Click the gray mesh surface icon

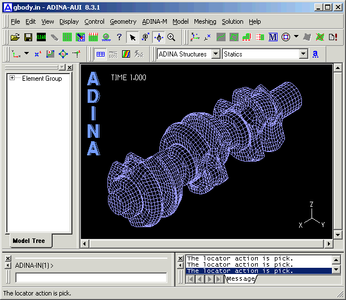307,37
